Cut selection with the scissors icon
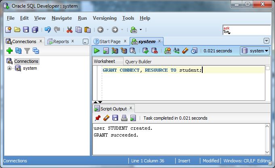Image resolution: width=275 pixels, height=168 pixels. pyautogui.click(x=69, y=29)
